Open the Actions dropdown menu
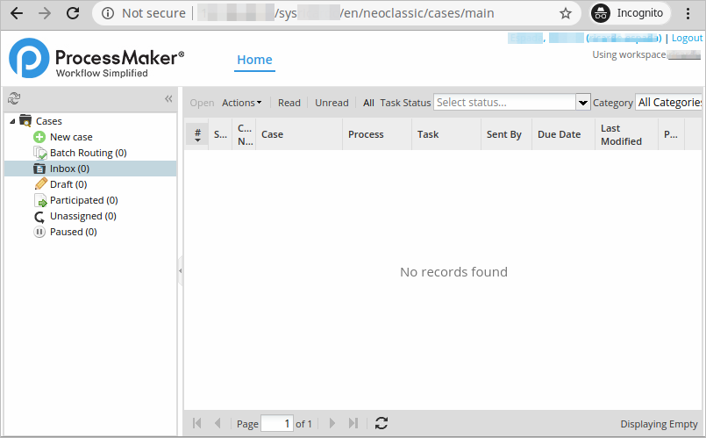706x438 pixels. [x=241, y=103]
